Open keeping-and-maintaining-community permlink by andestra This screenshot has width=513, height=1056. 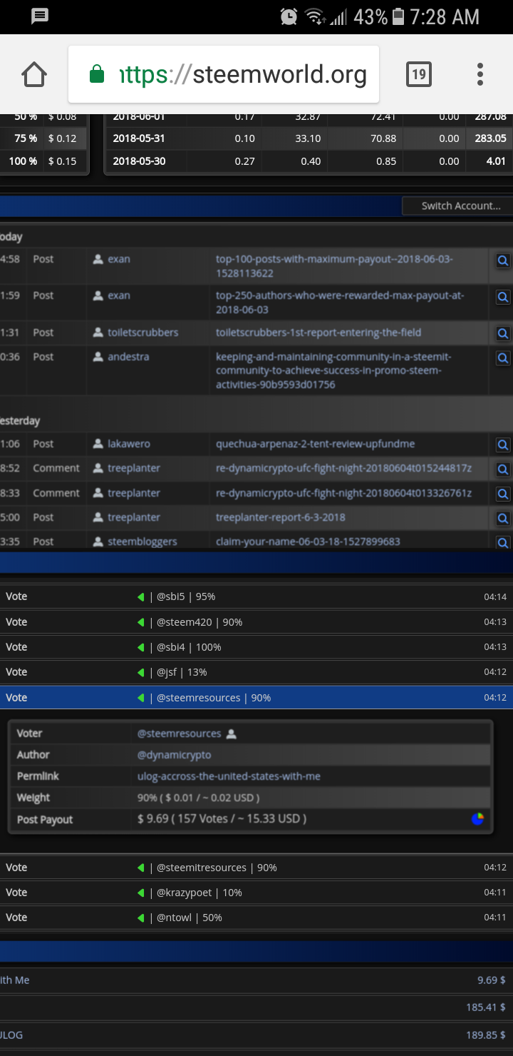point(333,370)
